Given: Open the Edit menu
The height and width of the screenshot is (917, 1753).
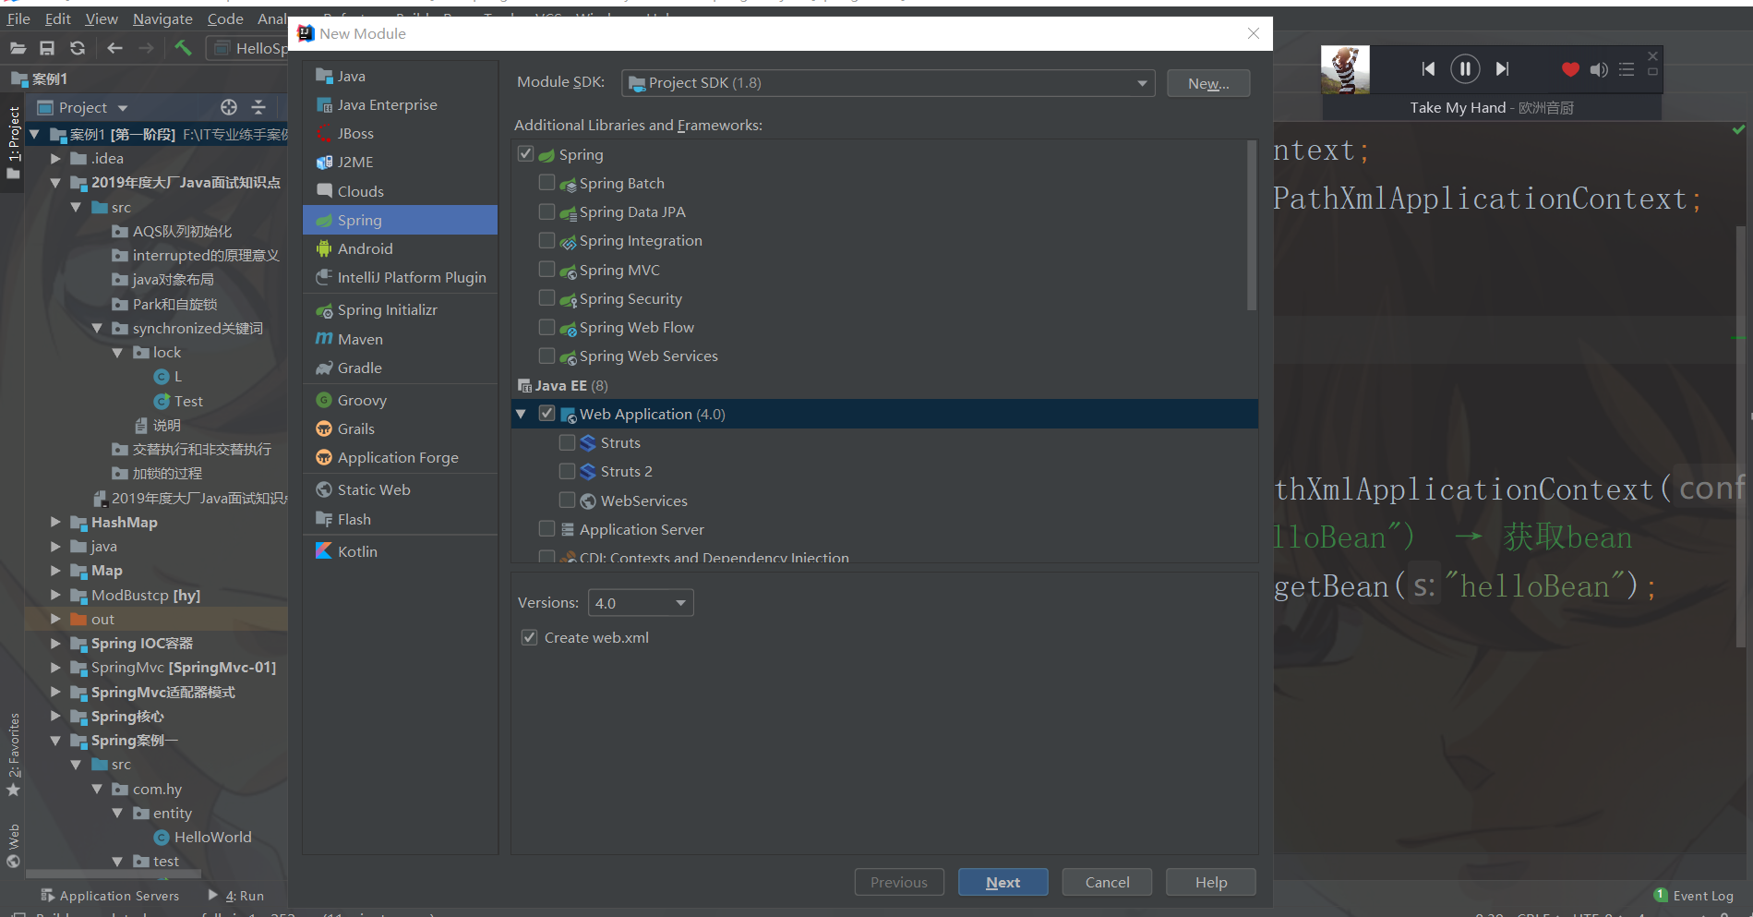Looking at the screenshot, I should [x=57, y=18].
